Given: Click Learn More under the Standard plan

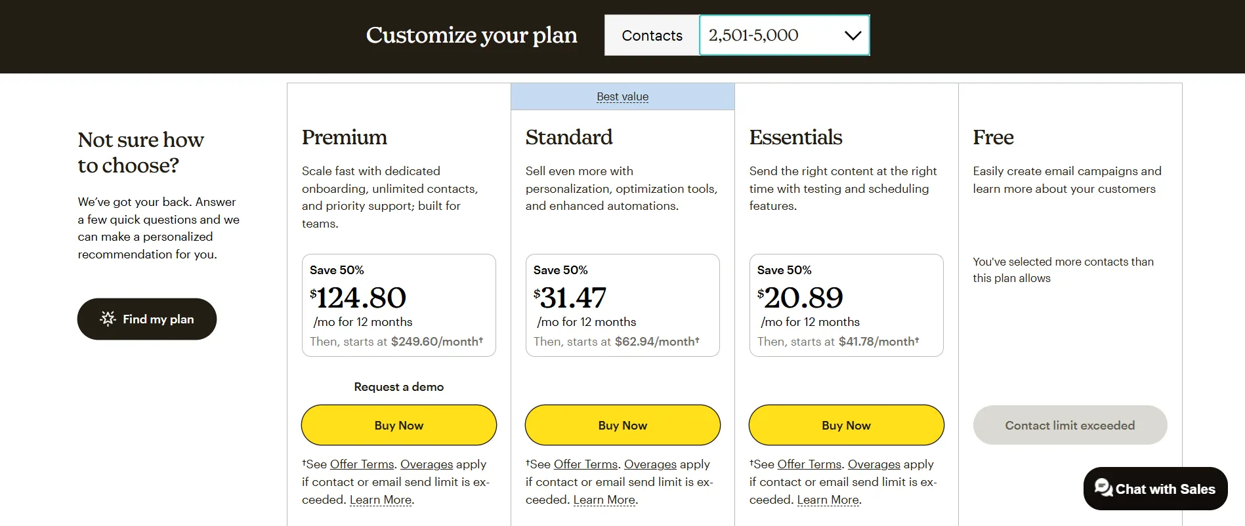Looking at the screenshot, I should [x=604, y=500].
